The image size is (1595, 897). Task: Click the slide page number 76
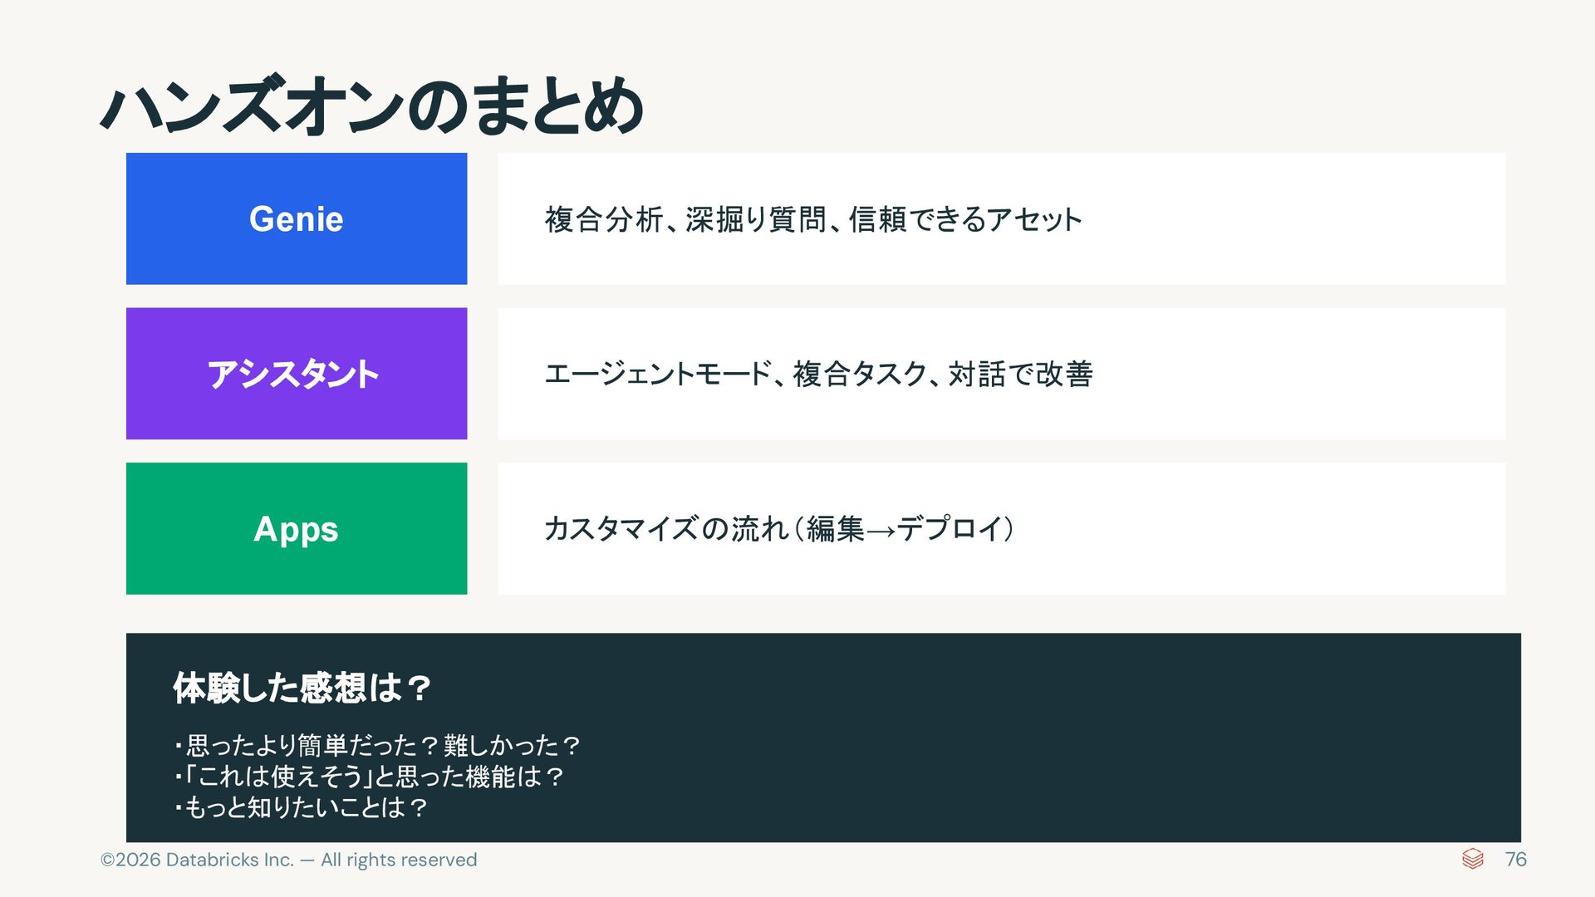1516,859
